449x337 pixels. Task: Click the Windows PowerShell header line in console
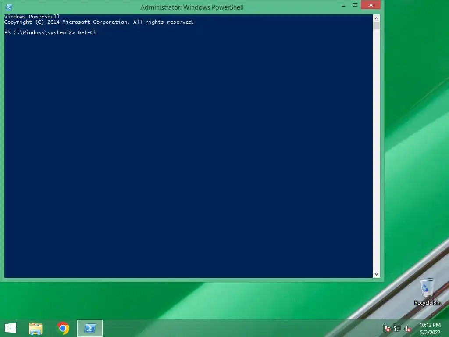coord(32,17)
